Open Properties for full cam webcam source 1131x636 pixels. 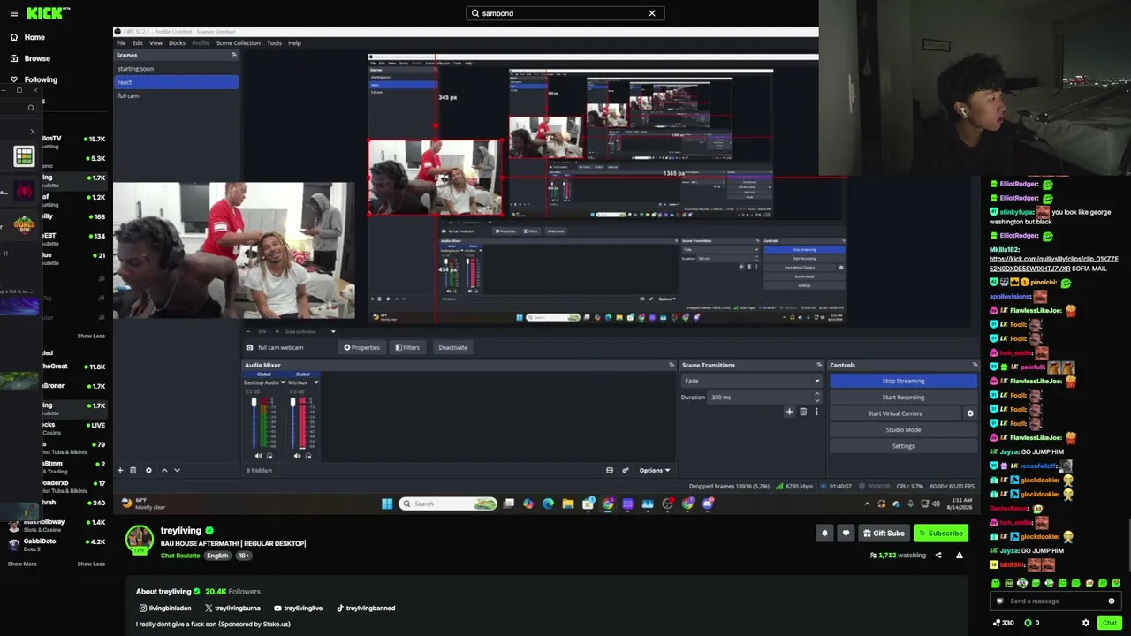(362, 347)
